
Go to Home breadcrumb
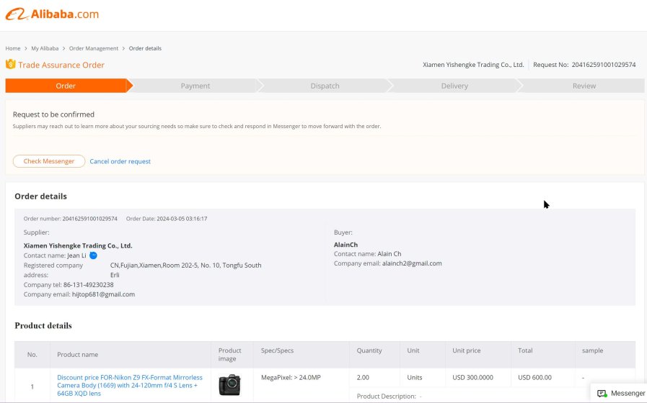[x=13, y=48]
